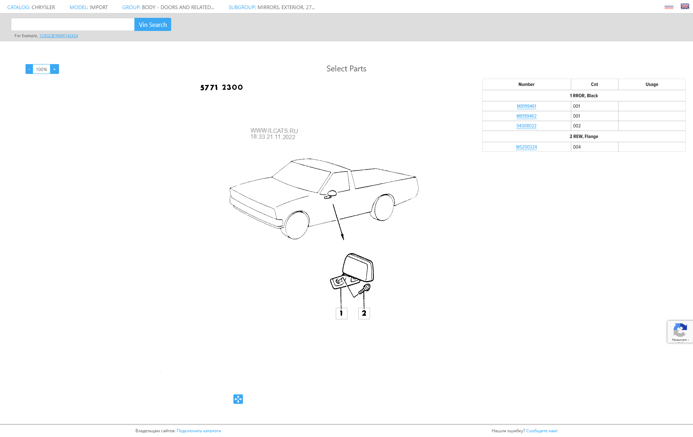Select callout number 1 on diagram
This screenshot has height=437, width=693.
coord(342,313)
